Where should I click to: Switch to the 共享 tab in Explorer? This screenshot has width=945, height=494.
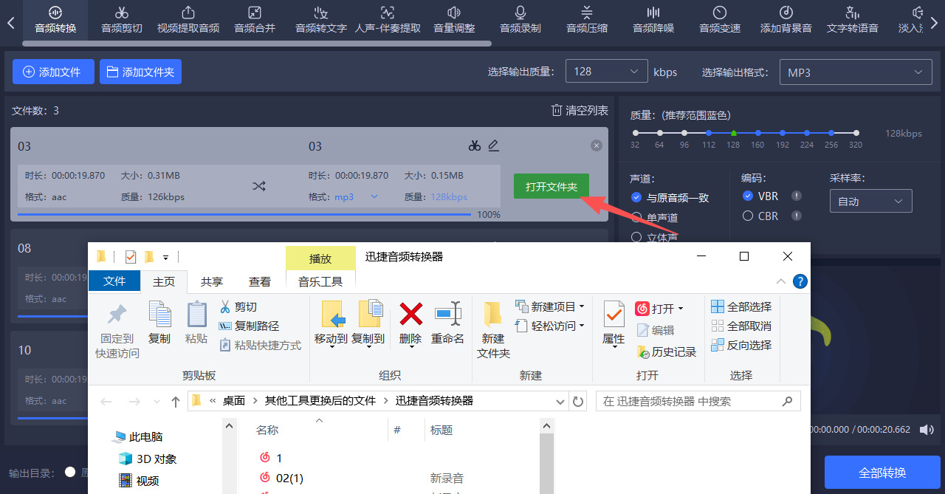[212, 281]
